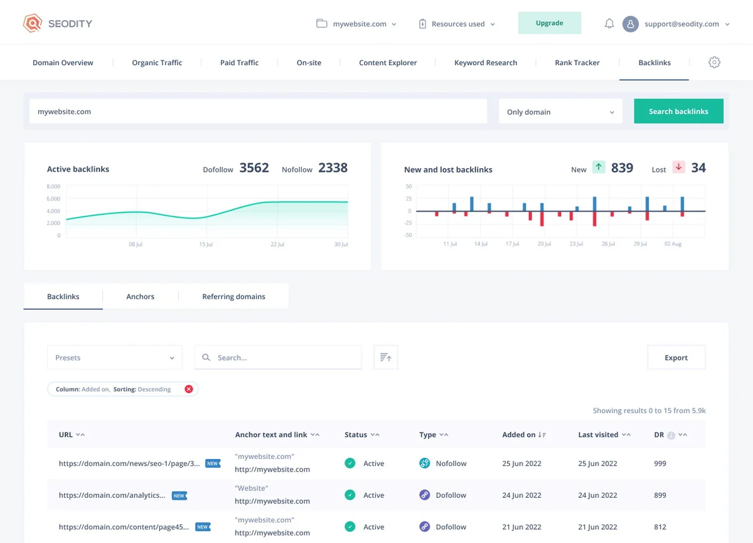Expand the mywebsite.com project dropdown
The width and height of the screenshot is (753, 543).
pos(356,24)
